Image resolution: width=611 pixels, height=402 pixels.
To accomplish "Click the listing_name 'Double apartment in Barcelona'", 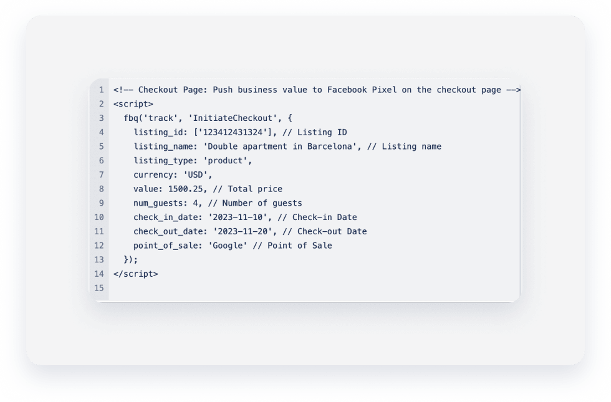I will (280, 146).
